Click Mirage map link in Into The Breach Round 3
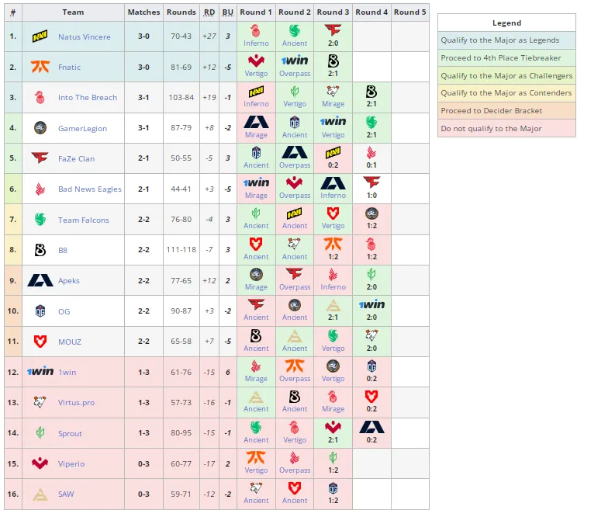 [333, 104]
